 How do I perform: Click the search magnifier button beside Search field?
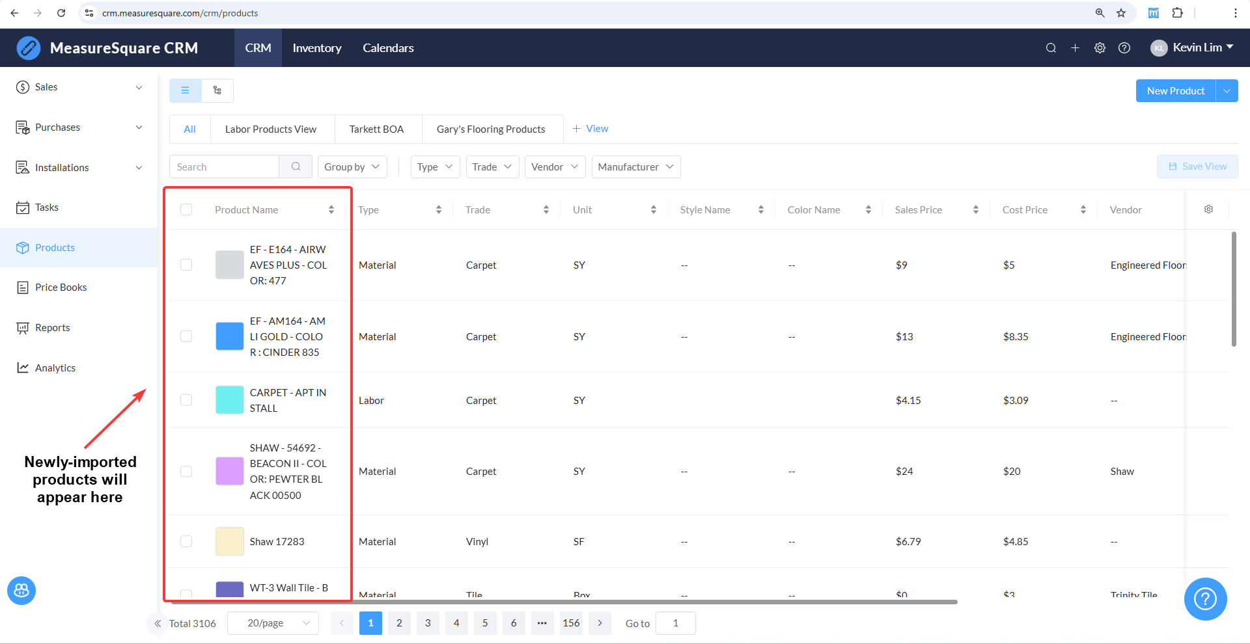point(296,167)
